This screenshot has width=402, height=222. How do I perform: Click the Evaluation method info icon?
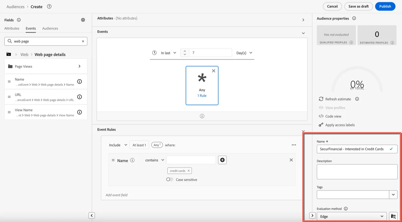click(x=346, y=209)
